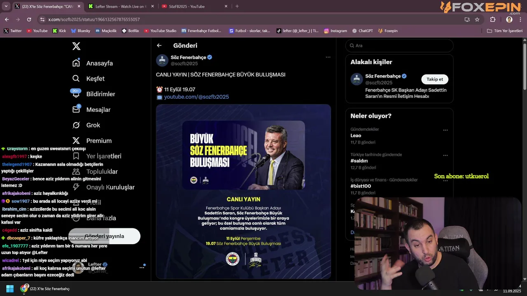Switch to Lefter Stream Kick tab

121,7
